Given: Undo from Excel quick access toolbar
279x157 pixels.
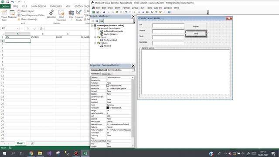Looking at the screenshot, I should point(13,2).
